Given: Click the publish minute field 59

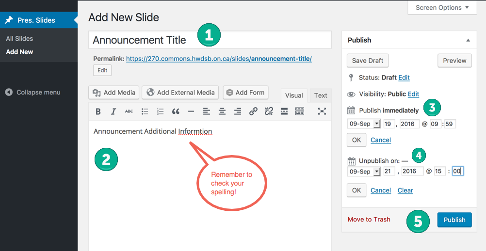Looking at the screenshot, I should point(450,124).
